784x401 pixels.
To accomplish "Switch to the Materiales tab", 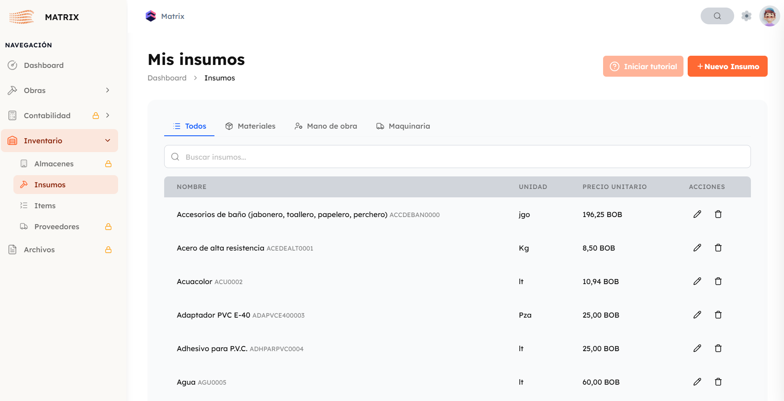I will tap(250, 126).
